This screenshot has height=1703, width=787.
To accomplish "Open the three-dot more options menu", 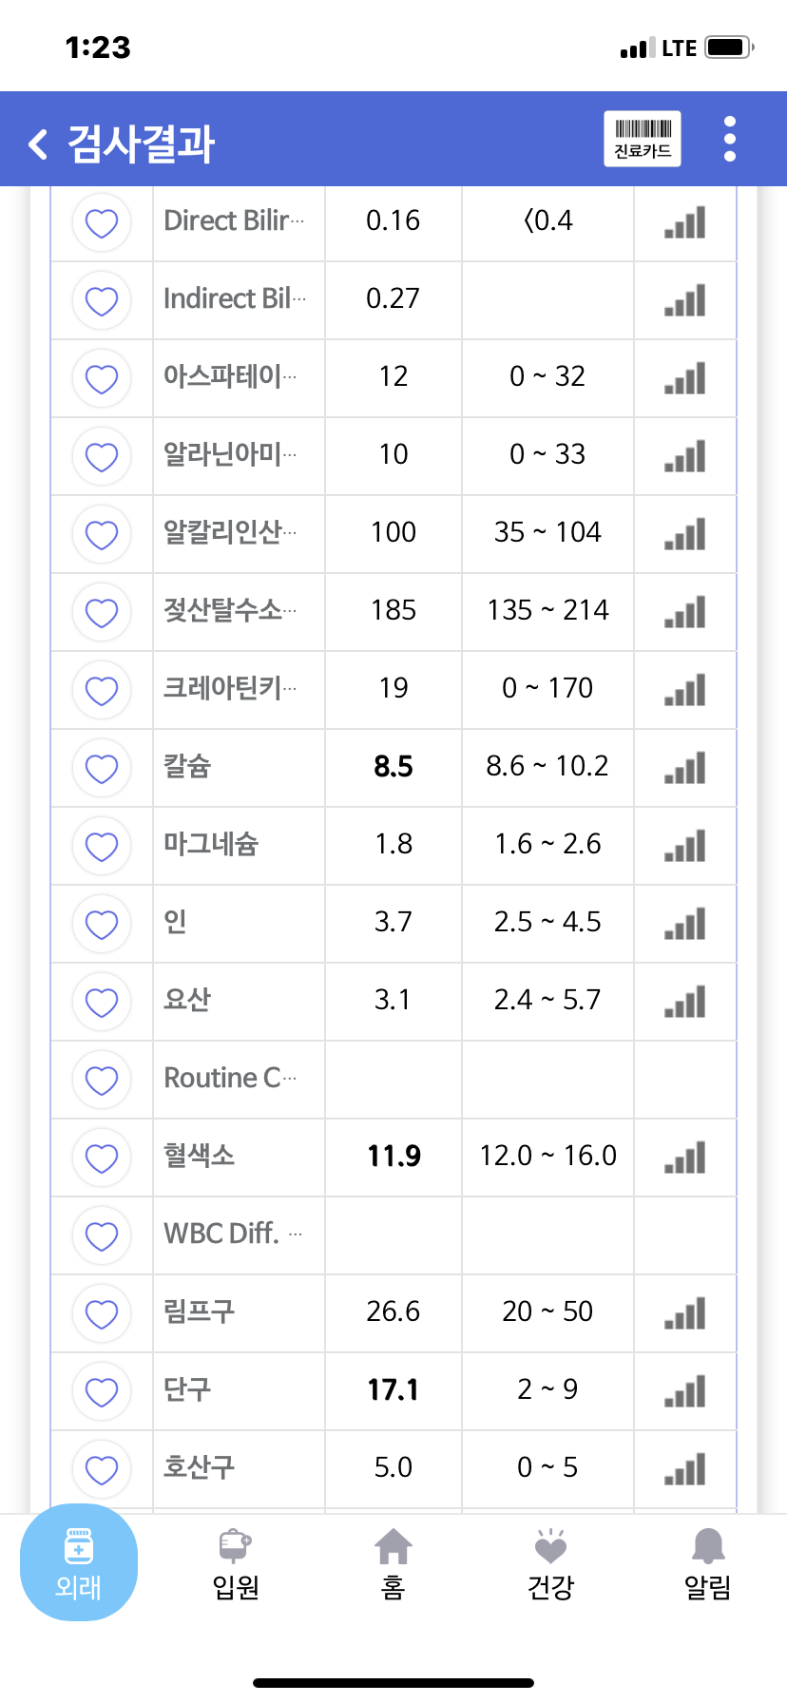I will pyautogui.click(x=730, y=139).
